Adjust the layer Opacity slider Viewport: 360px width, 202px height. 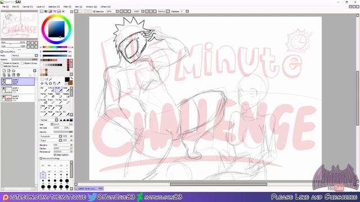coord(24,59)
